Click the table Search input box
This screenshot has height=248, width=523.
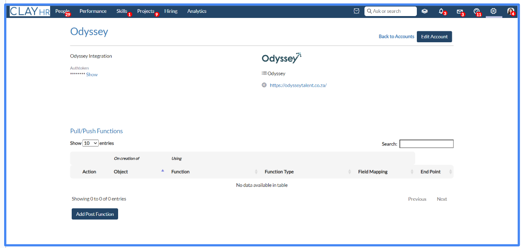(426, 144)
